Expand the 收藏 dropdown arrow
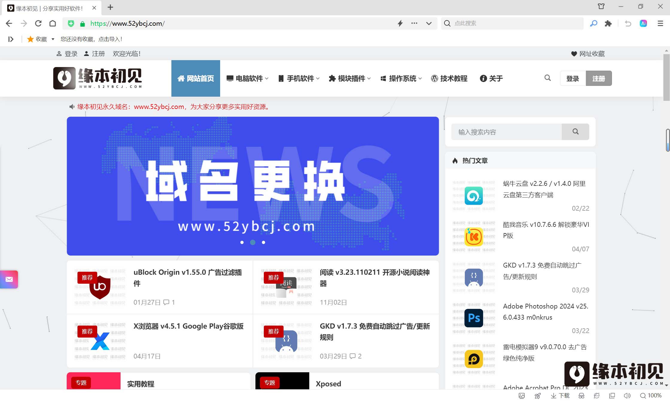Viewport: 670px width, 401px height. [53, 39]
